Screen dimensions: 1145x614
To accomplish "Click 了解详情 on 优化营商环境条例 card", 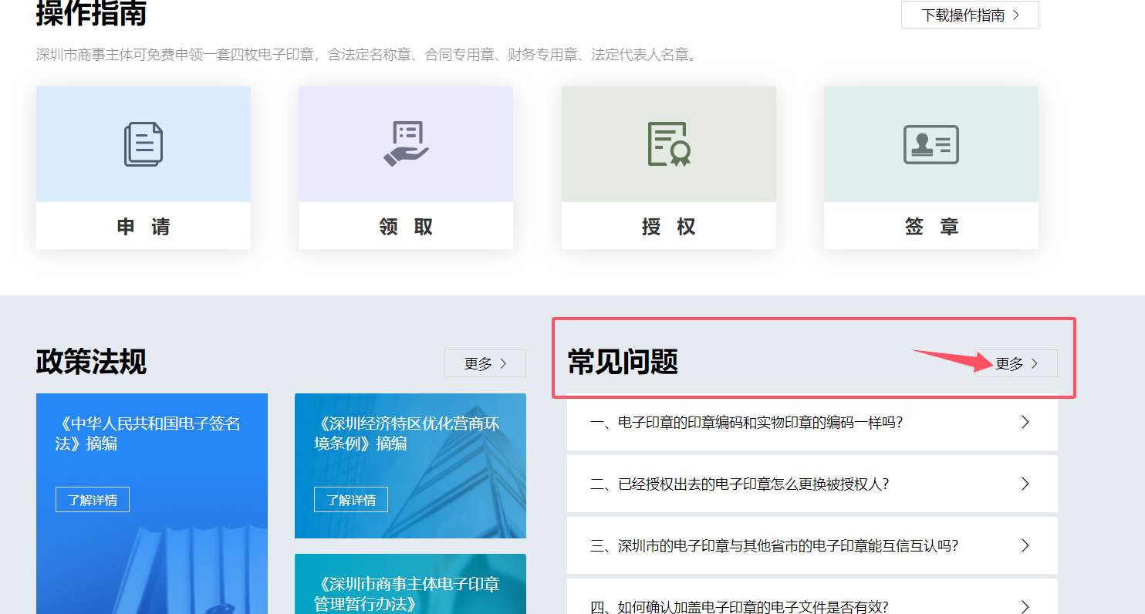I will pyautogui.click(x=351, y=500).
